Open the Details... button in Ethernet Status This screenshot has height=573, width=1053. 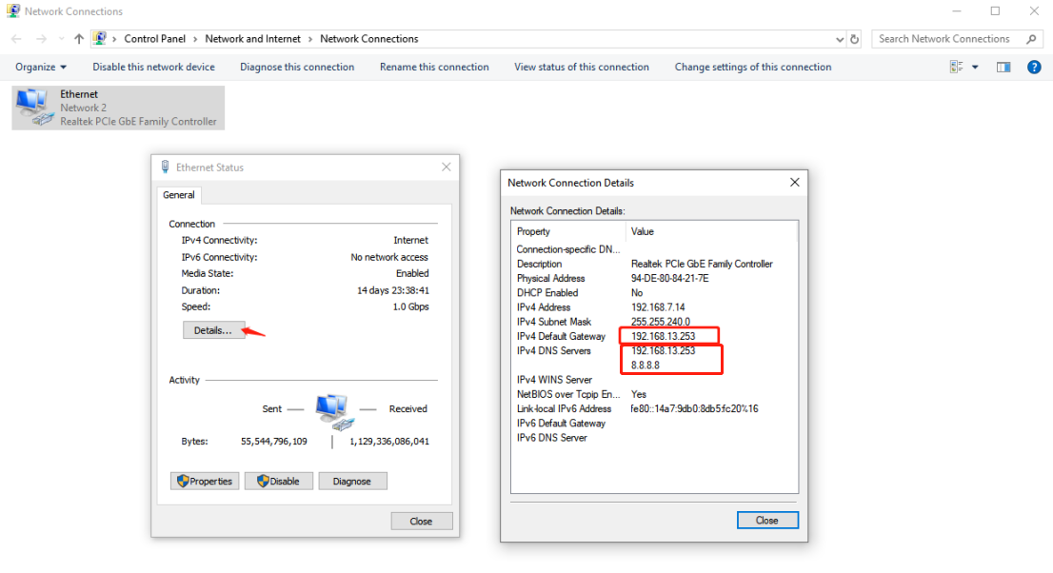pos(213,330)
